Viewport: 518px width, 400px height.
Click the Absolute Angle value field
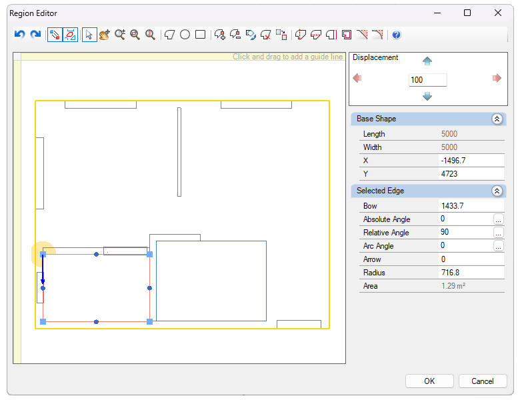(x=465, y=219)
